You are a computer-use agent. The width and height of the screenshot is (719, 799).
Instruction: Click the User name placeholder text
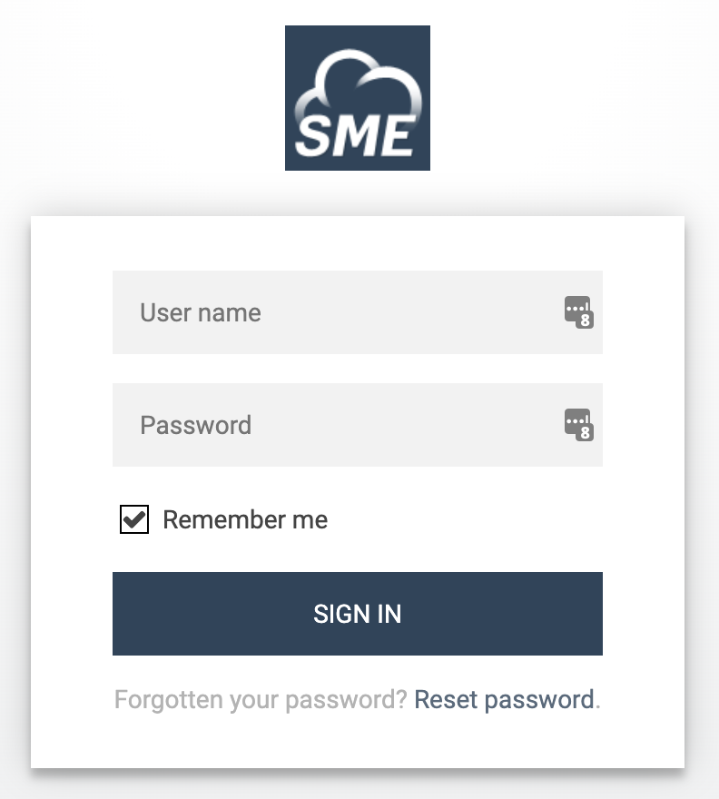tap(201, 312)
